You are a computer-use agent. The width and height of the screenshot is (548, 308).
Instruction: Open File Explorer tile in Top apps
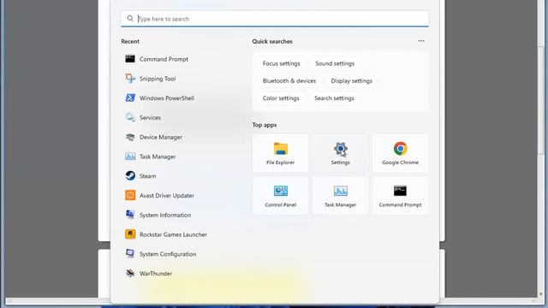coord(280,153)
